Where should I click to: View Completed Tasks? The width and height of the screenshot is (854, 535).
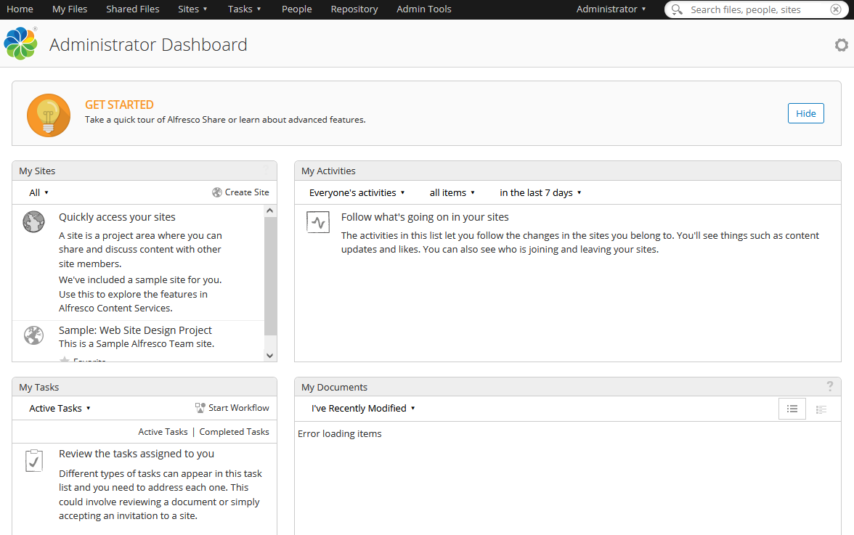tap(234, 431)
